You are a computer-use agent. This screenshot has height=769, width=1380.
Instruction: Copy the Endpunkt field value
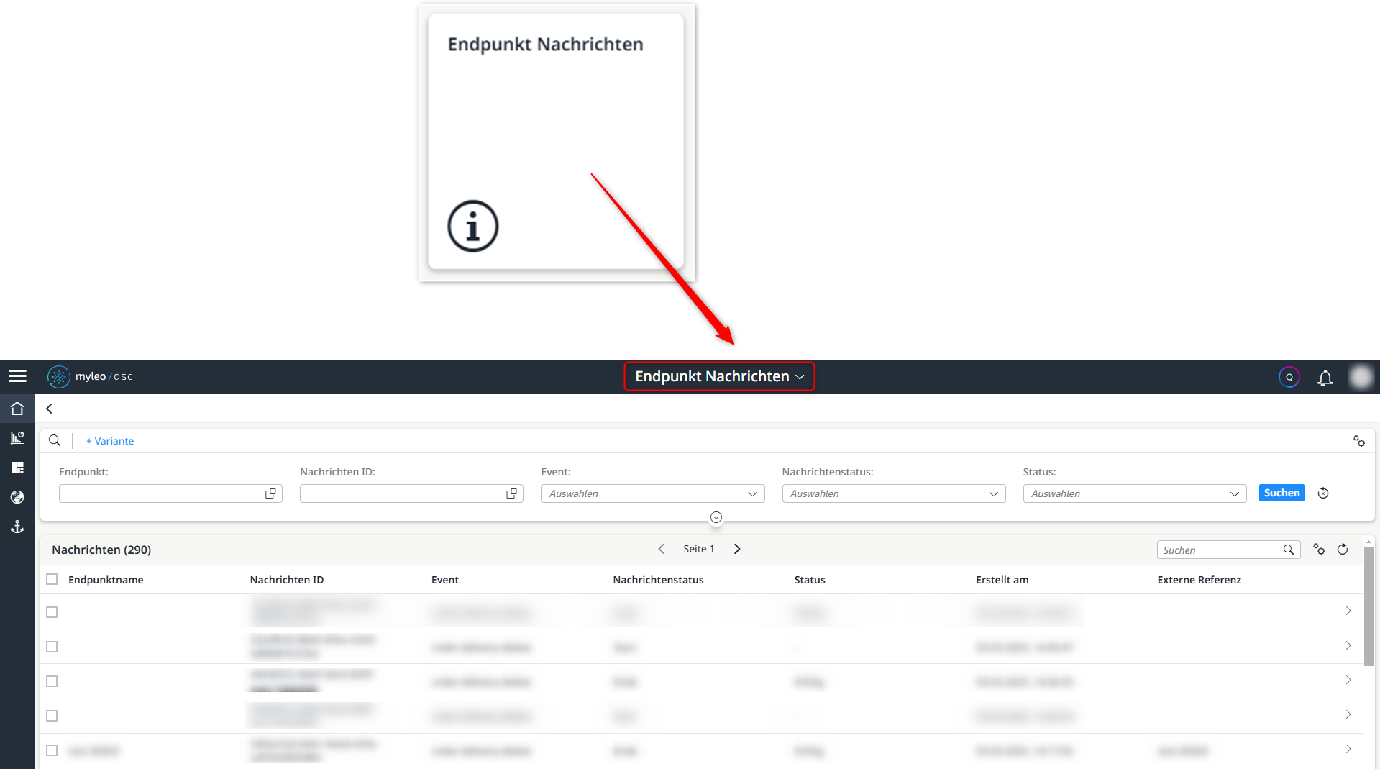(270, 493)
